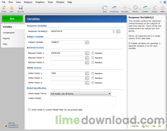This screenshot has width=167, height=131.
Task: Click the empty Within Factor 2 field
Action: pos(68,78)
